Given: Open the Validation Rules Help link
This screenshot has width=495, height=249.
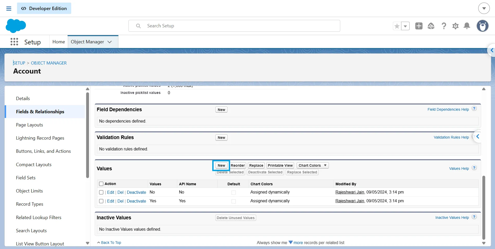Looking at the screenshot, I should (x=451, y=137).
